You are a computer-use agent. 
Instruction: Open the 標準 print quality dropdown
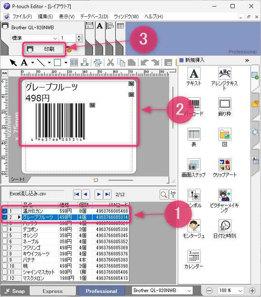point(34,38)
